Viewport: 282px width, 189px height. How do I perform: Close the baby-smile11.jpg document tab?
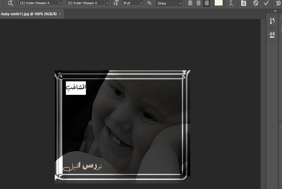coord(60,14)
